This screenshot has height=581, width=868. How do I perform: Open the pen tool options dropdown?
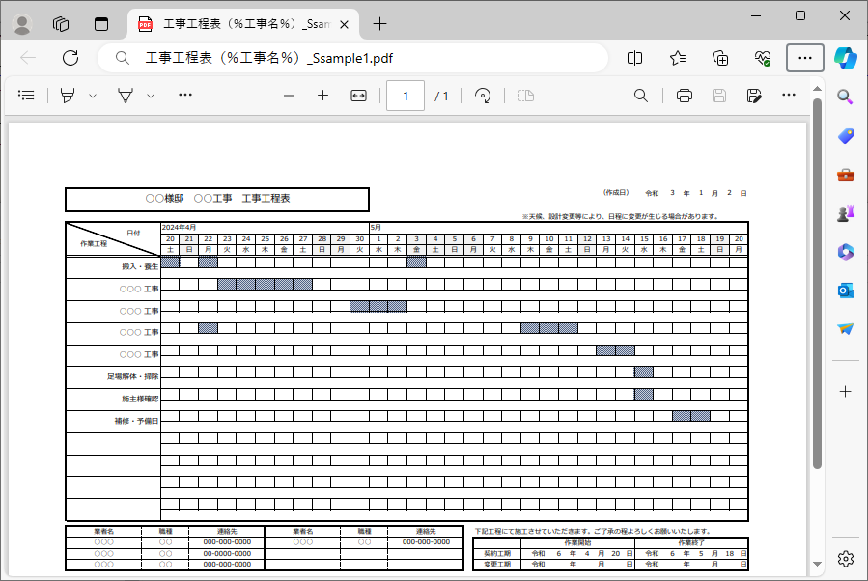point(90,95)
